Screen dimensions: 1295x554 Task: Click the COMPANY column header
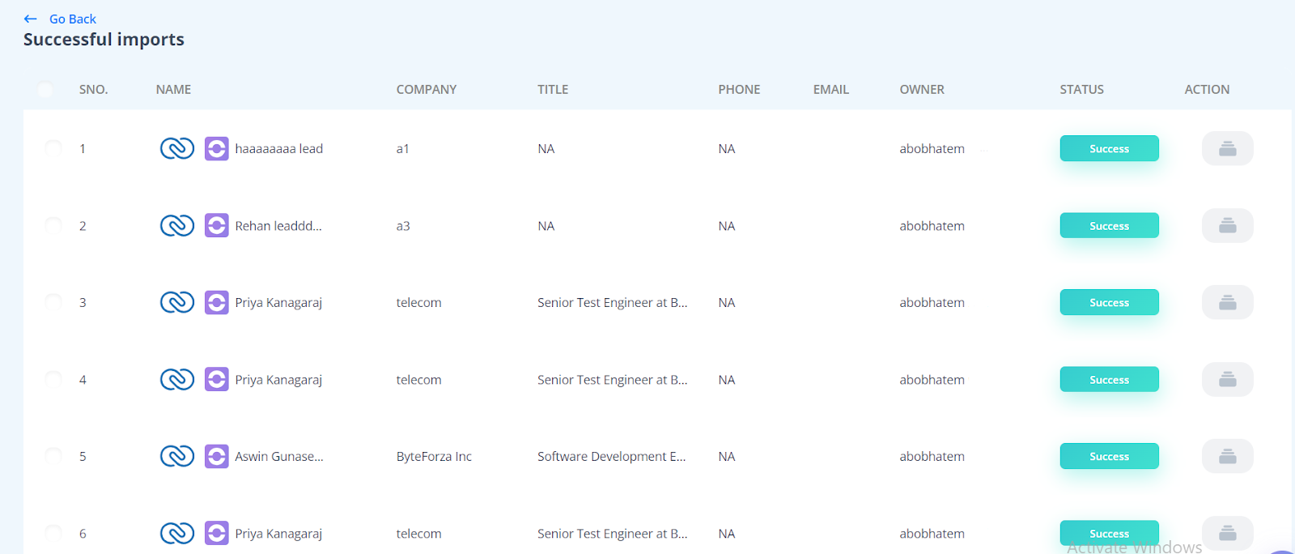tap(426, 90)
